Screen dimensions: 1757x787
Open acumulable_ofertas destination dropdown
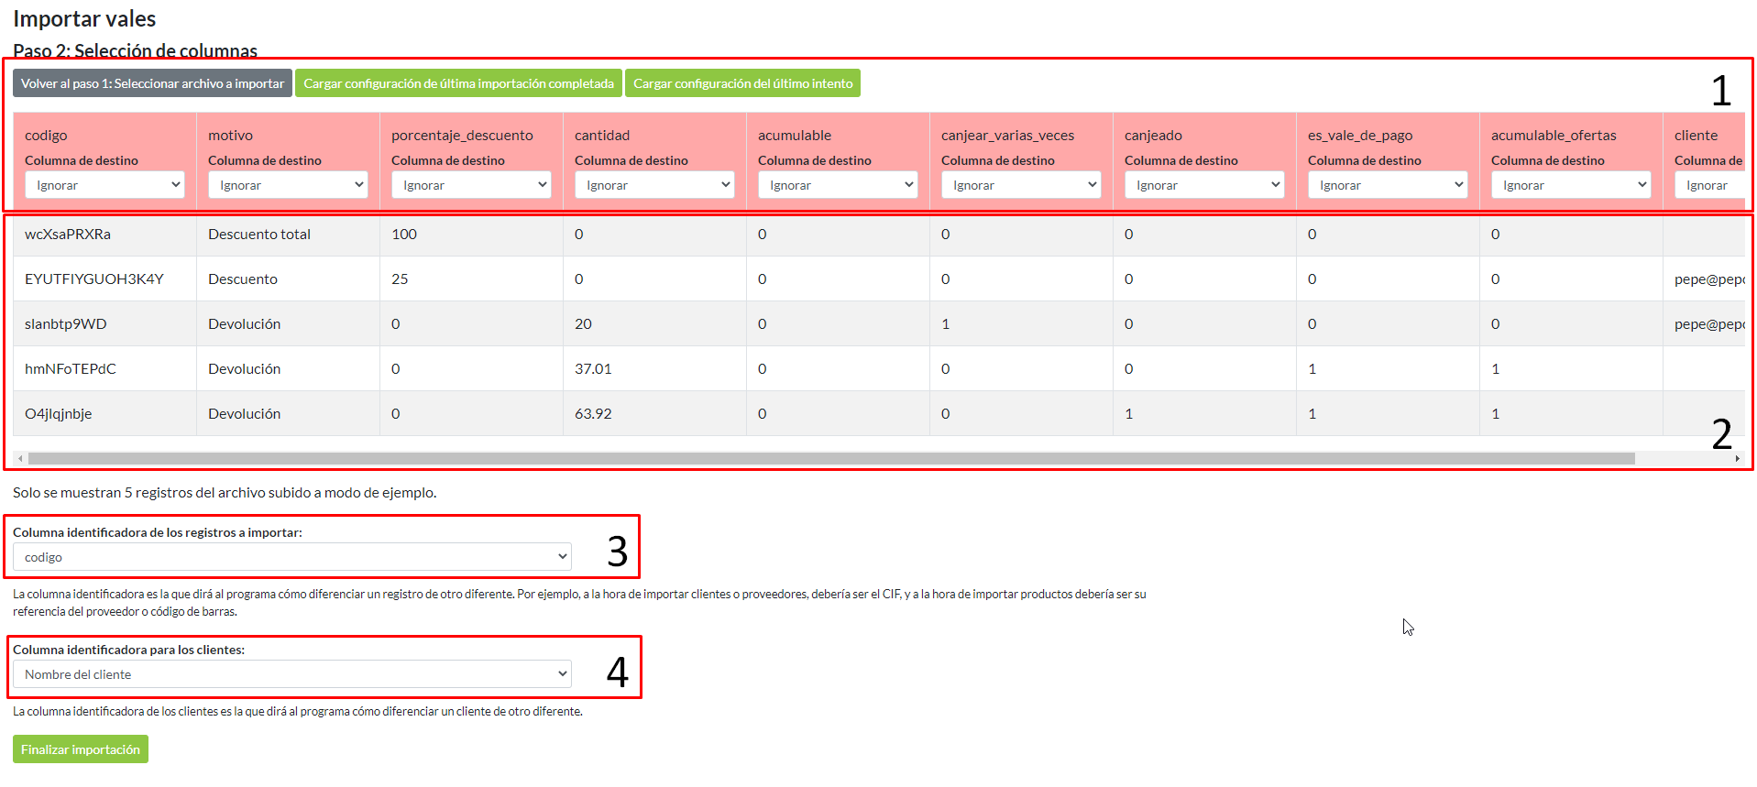point(1571,185)
